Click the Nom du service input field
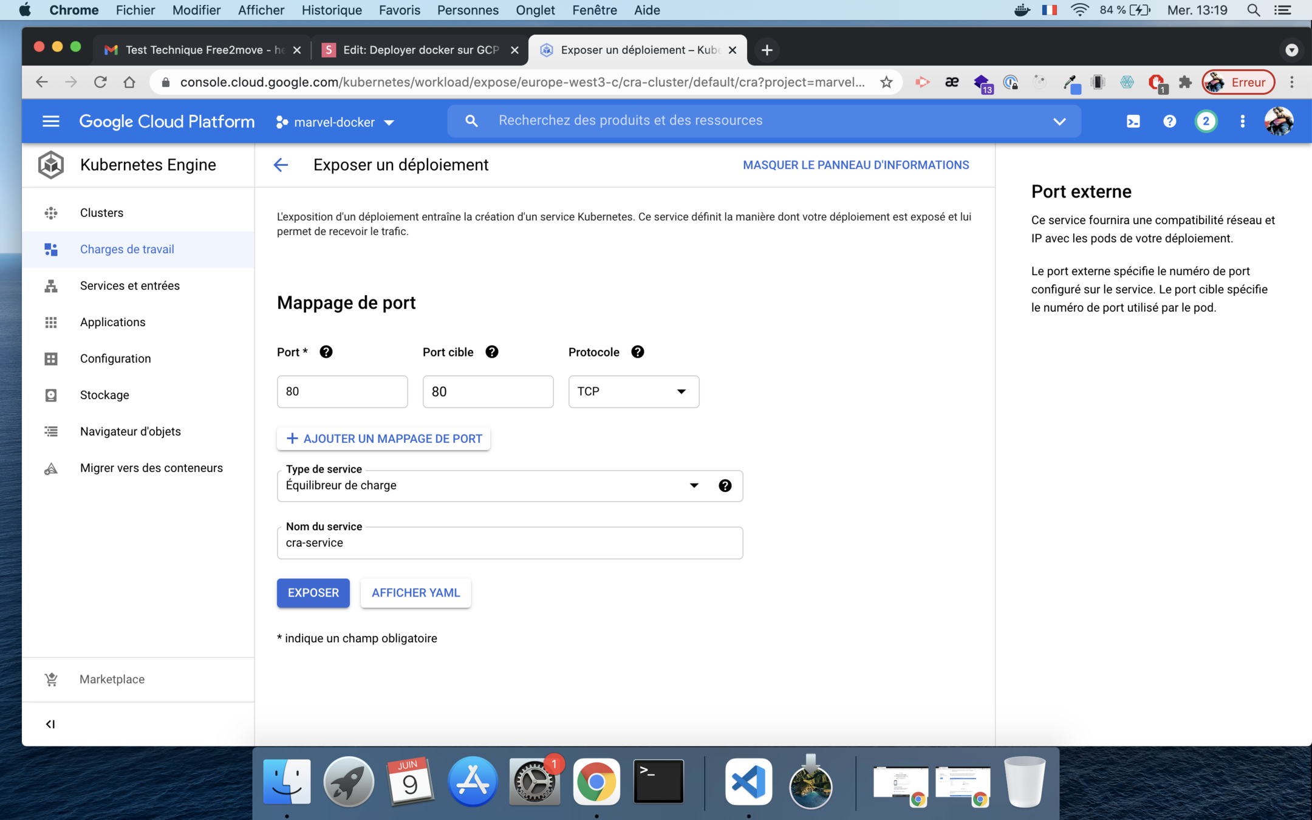Image resolution: width=1312 pixels, height=820 pixels. tap(509, 543)
